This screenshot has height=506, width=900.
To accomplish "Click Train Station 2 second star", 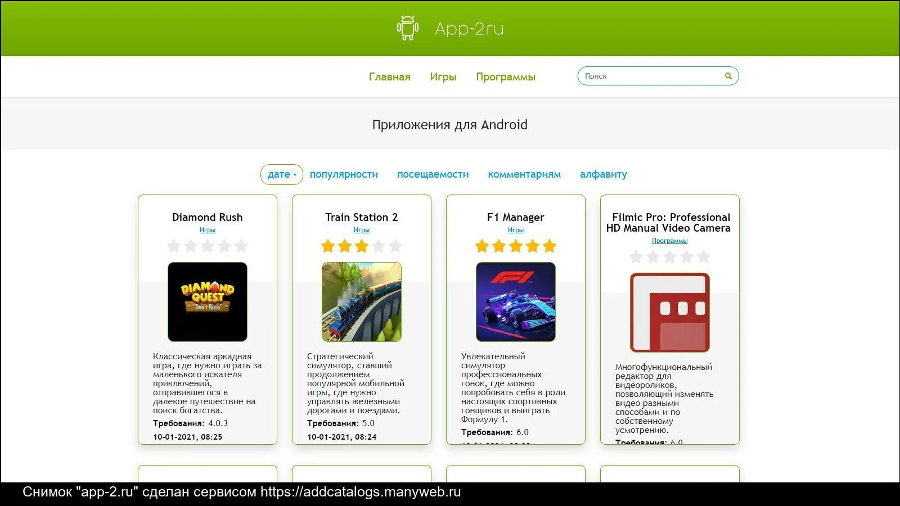I will click(x=345, y=246).
